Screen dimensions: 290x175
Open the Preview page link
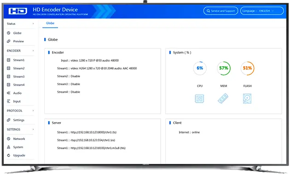click(x=18, y=41)
